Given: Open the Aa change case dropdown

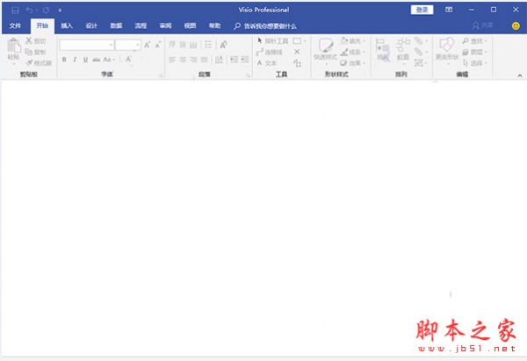Looking at the screenshot, I should click(x=109, y=60).
